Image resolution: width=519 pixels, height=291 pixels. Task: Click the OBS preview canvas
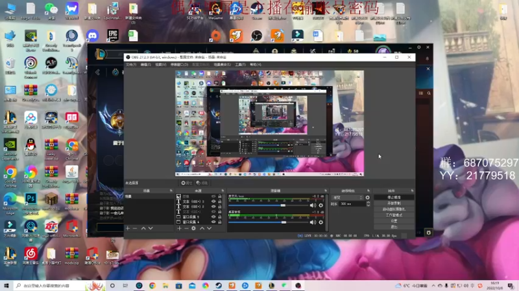click(269, 123)
